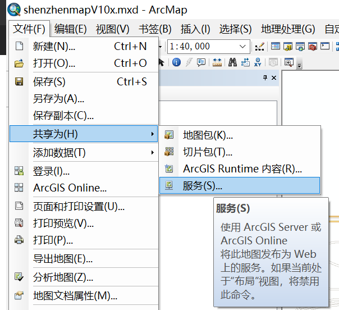
Task: Select 地图包(K)... menu entry
Action: 240,135
